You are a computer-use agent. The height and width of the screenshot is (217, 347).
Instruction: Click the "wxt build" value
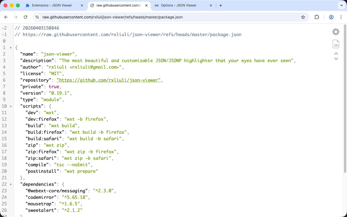click(x=63, y=126)
